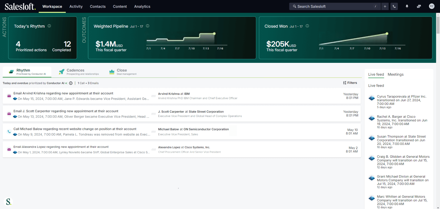Viewport: 440px width, 209px height.
Task: Click priority drops icon on Scott Carpenter row
Action: pos(154,114)
